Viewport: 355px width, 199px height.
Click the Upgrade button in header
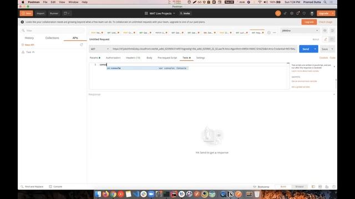coord(323,13)
